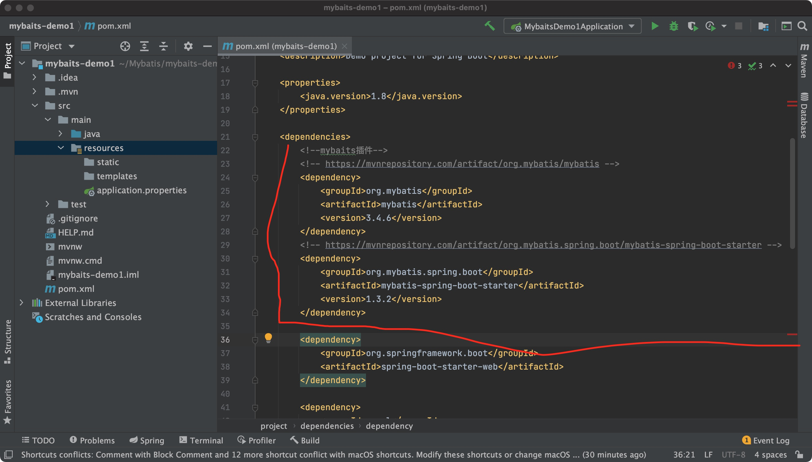Open the MybaitsDemo1Application run configuration dropdown

(x=572, y=26)
